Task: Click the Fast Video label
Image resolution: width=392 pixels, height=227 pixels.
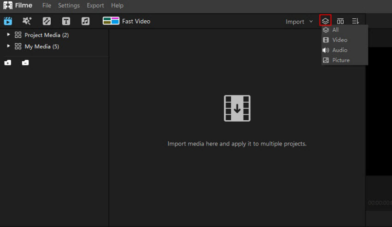Action: coord(136,21)
